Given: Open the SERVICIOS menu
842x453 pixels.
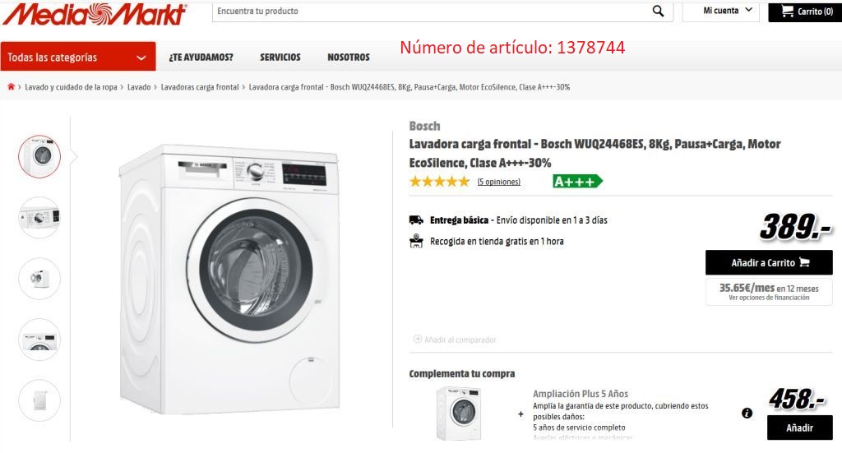Looking at the screenshot, I should pyautogui.click(x=280, y=57).
